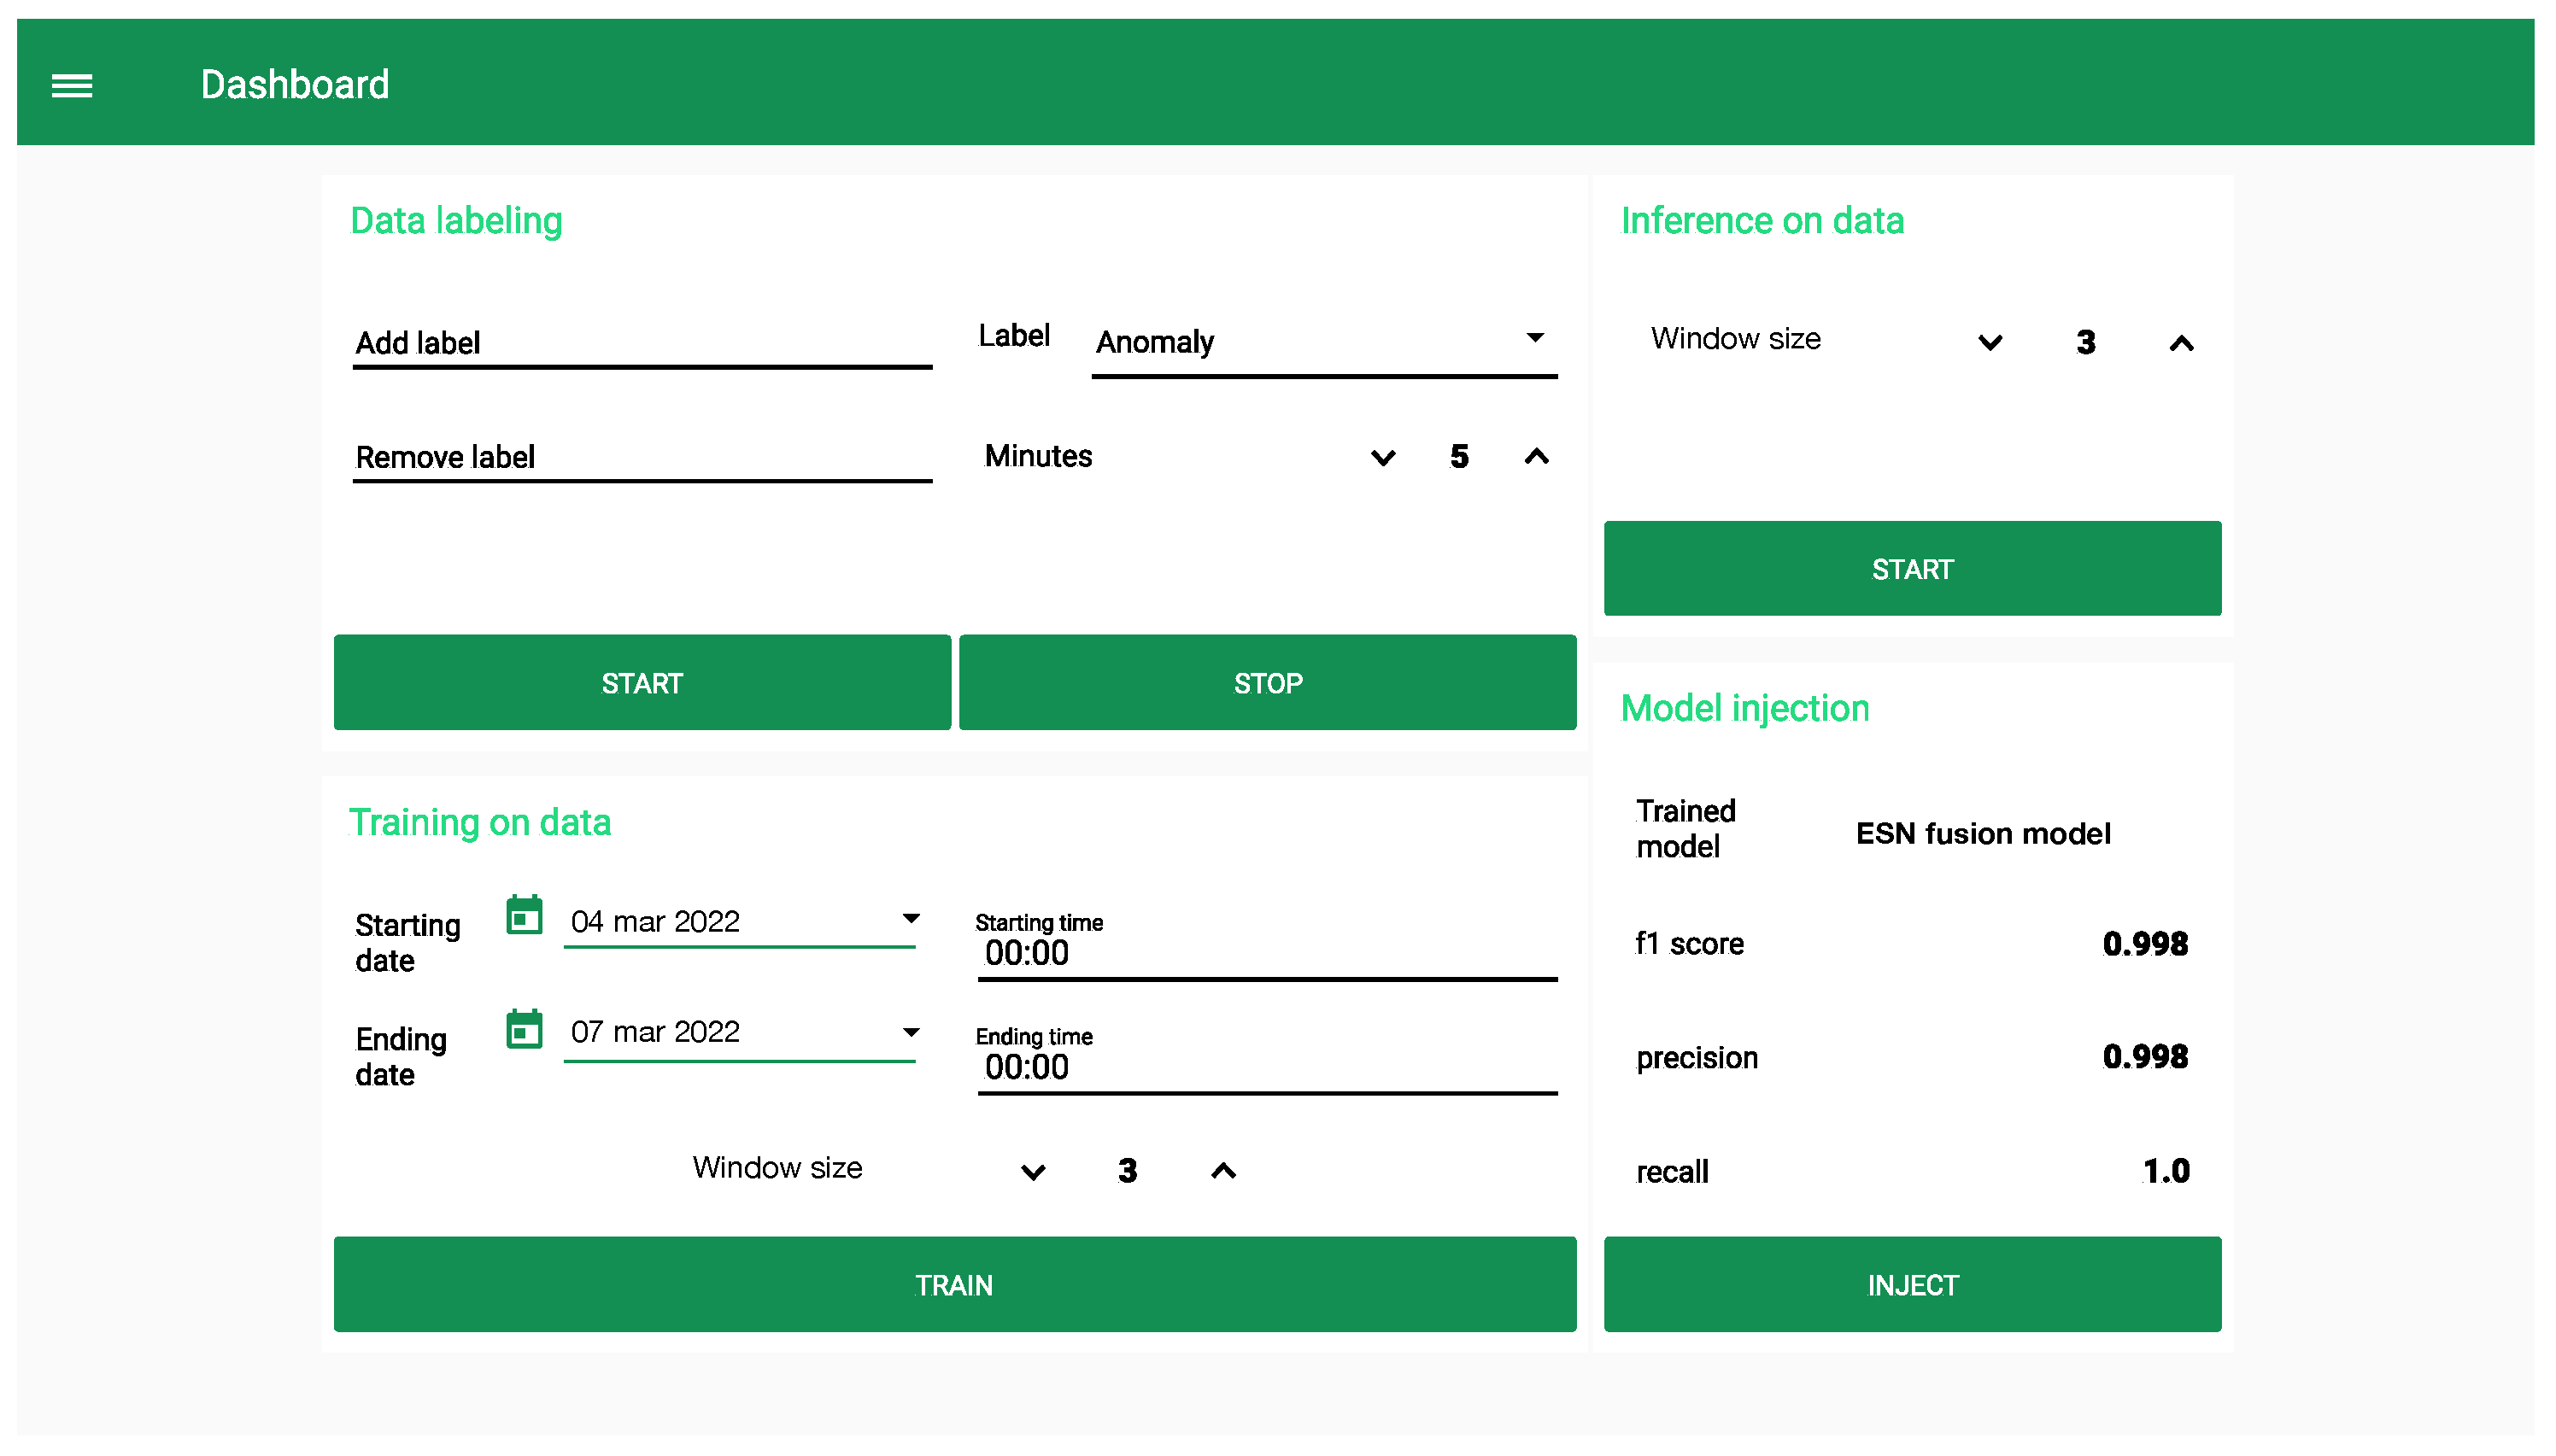Click the TRAIN button
This screenshot has height=1456, width=2556.
(954, 1285)
